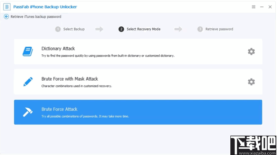This screenshot has height=155, width=277.
Task: Open Dictionary Attack settings gear
Action: pos(251,52)
